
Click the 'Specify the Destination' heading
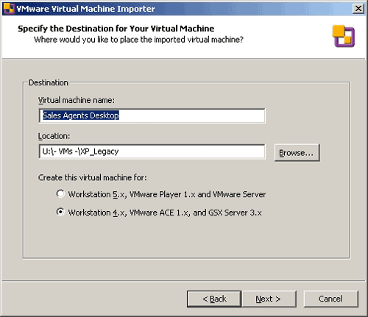(x=116, y=29)
